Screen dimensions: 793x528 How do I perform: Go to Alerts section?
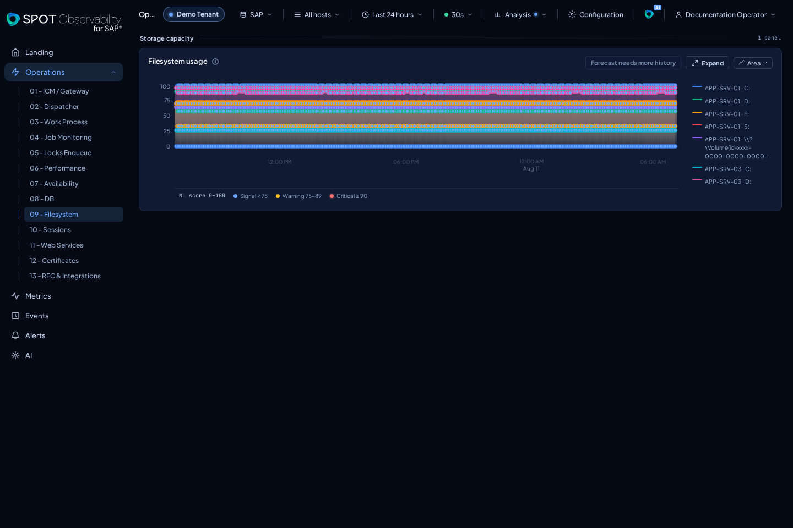click(x=64, y=335)
